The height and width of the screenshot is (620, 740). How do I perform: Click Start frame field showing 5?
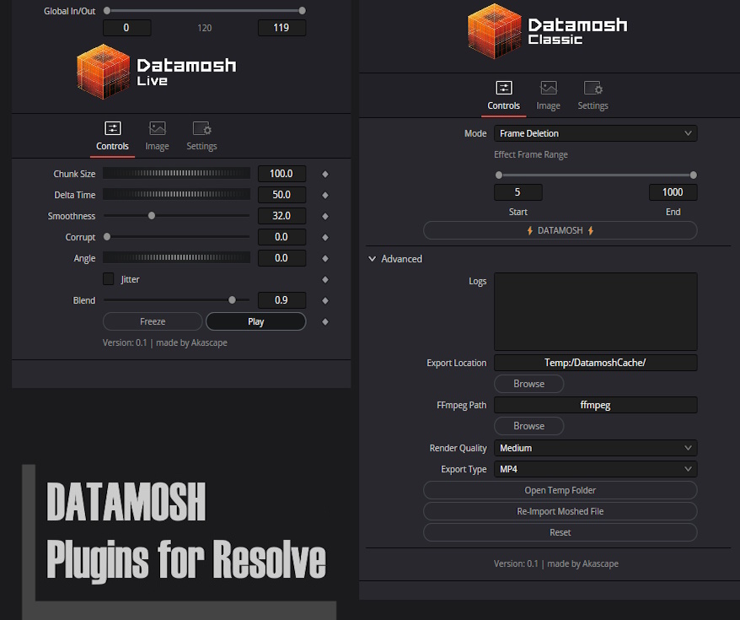coord(518,192)
